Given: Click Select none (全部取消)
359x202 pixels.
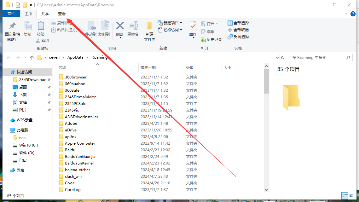Looking at the screenshot, I should (x=238, y=30).
